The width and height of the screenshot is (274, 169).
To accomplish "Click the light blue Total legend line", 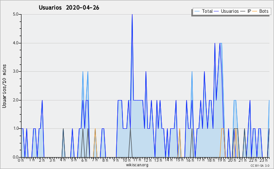I will point(197,11).
